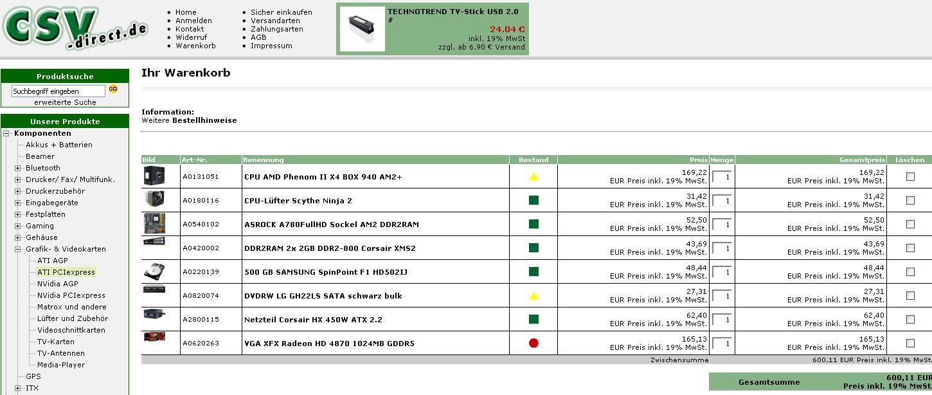
Task: Tick delete checkbox for Samsung SpinPoint F1
Action: 910,271
